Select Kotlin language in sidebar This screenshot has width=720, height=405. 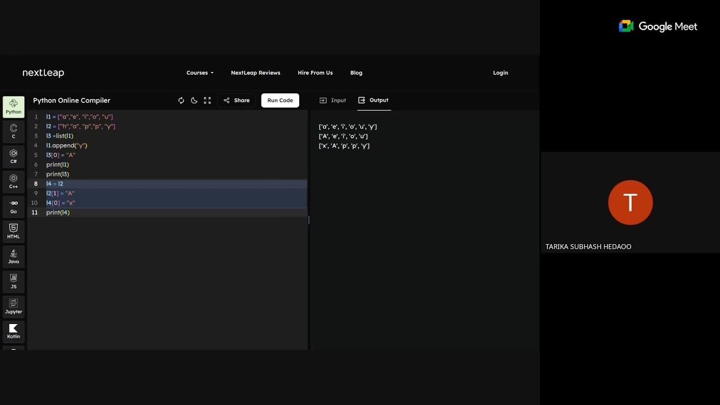pyautogui.click(x=13, y=331)
